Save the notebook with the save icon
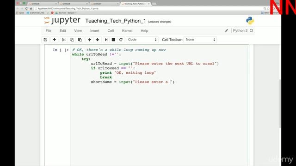This screenshot has height=166, width=296. pos(45,40)
